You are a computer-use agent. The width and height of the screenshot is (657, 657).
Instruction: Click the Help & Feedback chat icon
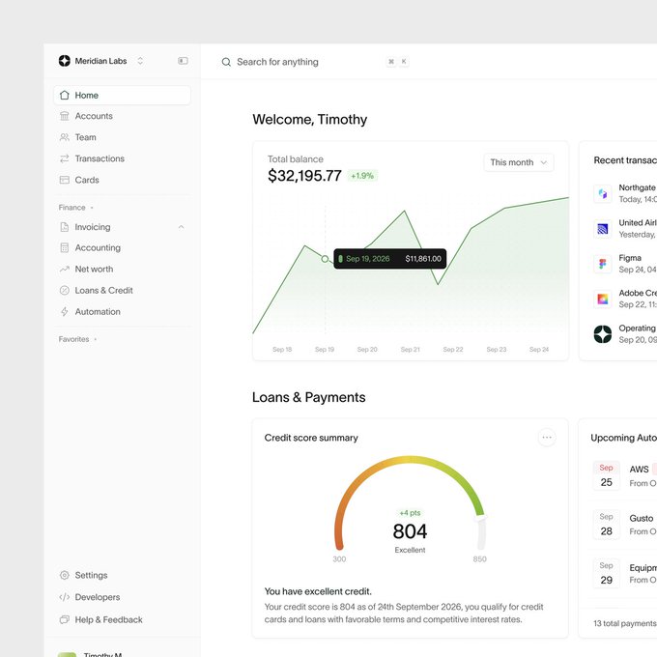pos(64,619)
